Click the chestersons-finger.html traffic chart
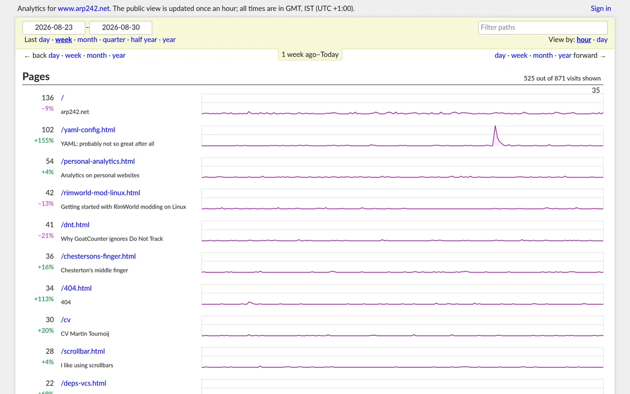Screen dimensions: 630x394 (402, 263)
